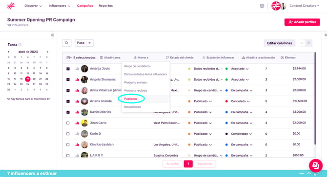Click the search magnifier icon button
Image resolution: width=327 pixels, height=177 pixels.
pos(67,43)
